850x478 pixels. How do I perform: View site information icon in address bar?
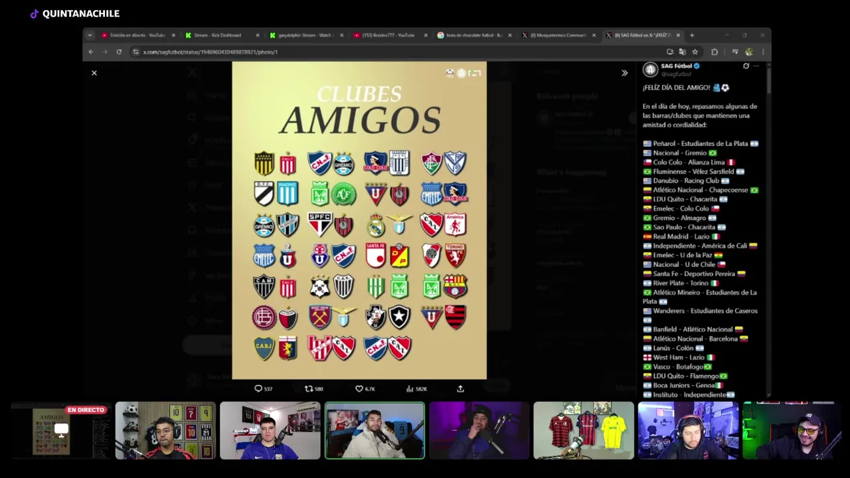[135, 52]
